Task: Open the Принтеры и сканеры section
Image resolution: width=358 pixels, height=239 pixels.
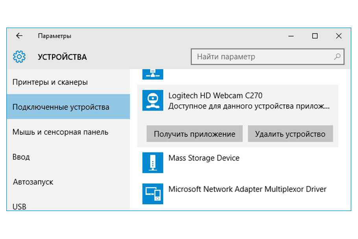Action: click(x=50, y=82)
